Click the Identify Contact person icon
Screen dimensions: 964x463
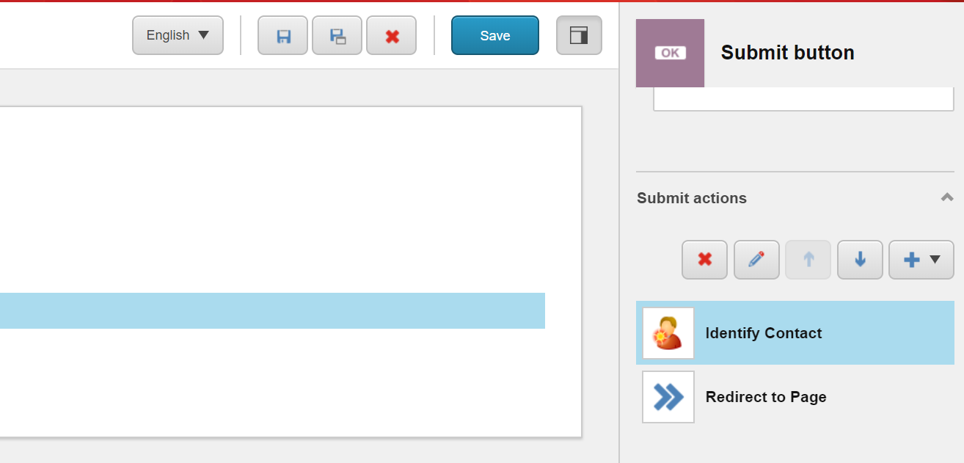pyautogui.click(x=668, y=333)
